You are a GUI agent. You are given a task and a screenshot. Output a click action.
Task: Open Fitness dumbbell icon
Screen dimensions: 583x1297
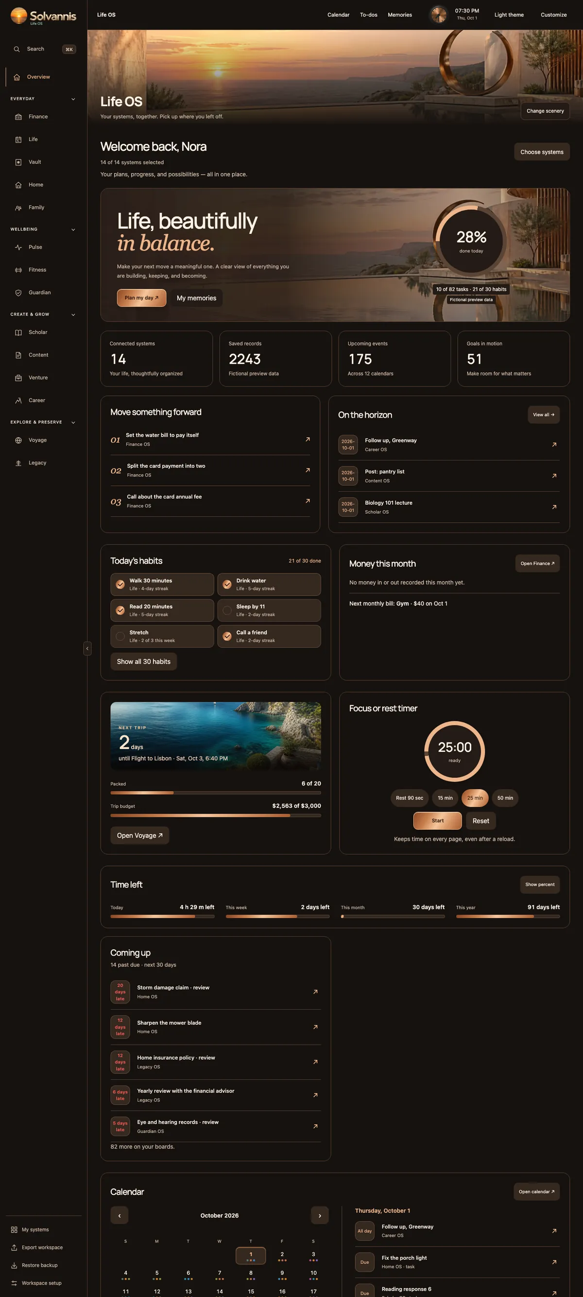[x=18, y=270]
